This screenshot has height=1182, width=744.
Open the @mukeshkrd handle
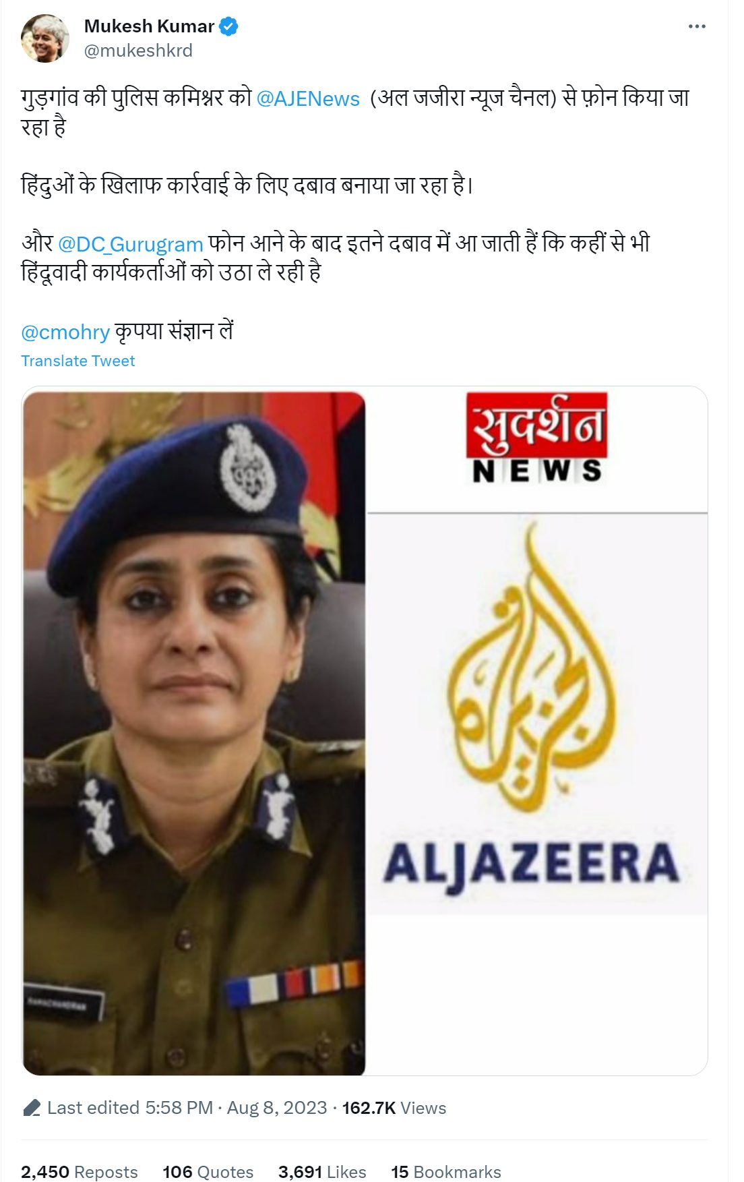click(x=138, y=51)
